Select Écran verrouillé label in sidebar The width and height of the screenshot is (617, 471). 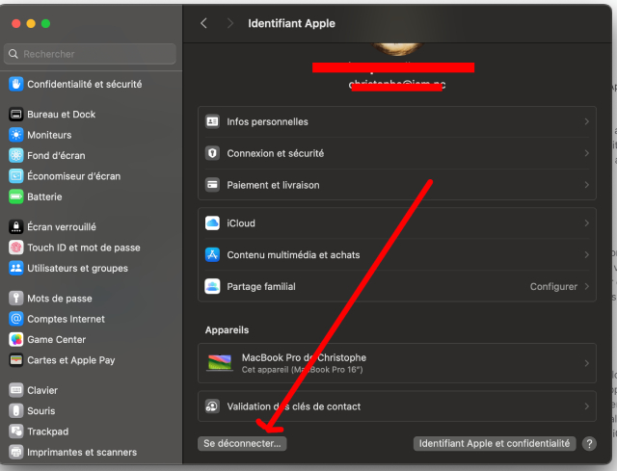click(x=62, y=227)
